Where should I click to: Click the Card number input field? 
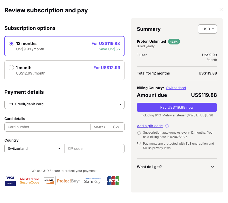47,127
